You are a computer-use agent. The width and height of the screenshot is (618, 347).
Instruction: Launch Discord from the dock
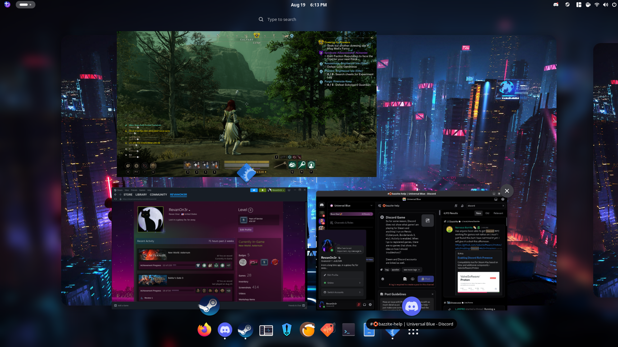pyautogui.click(x=225, y=330)
